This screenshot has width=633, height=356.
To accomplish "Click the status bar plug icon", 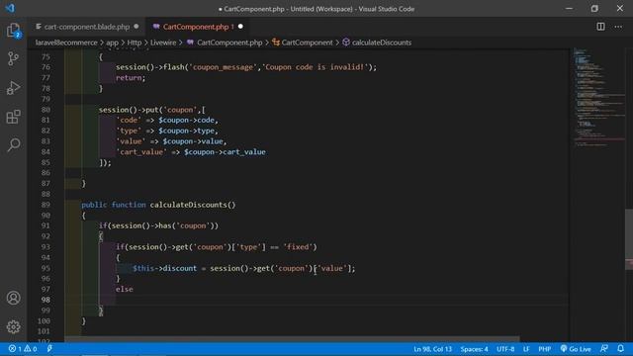I will point(49,348).
